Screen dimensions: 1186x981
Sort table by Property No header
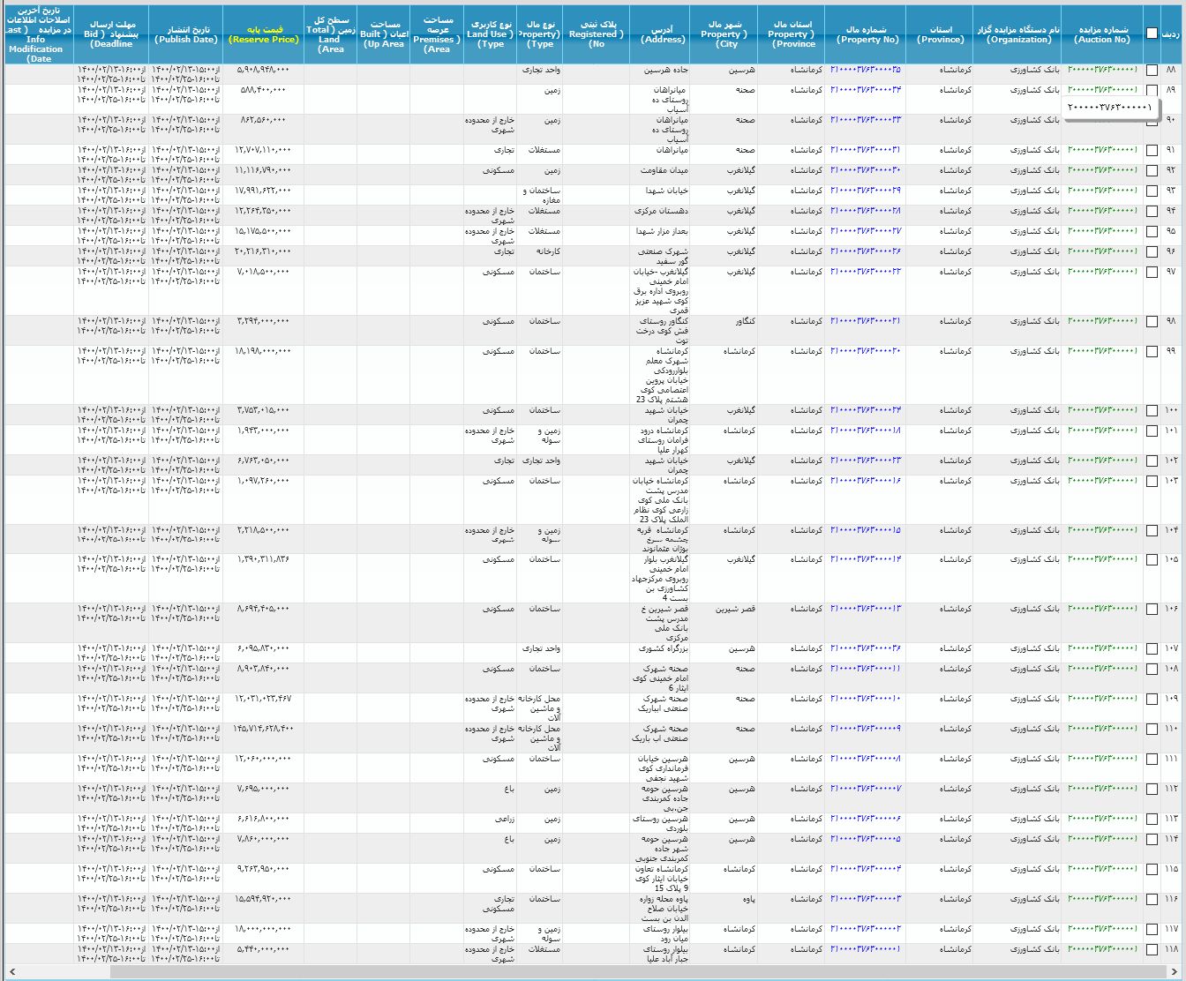coord(866,34)
